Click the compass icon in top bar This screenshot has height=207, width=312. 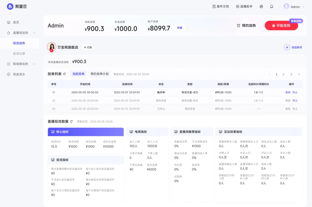click(261, 6)
